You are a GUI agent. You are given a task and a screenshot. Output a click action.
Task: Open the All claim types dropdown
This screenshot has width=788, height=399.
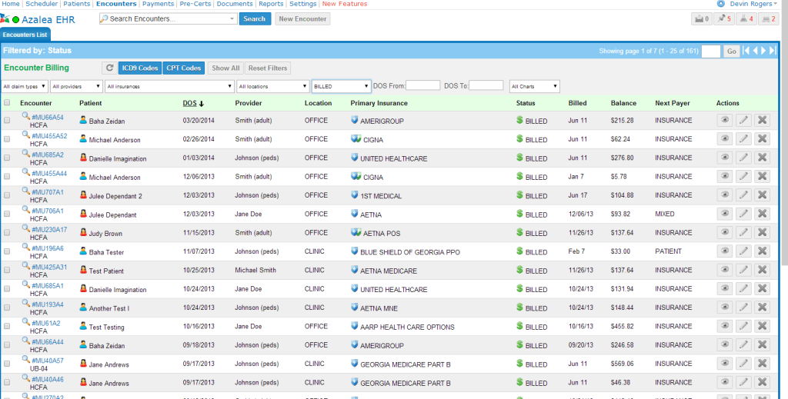[25, 86]
